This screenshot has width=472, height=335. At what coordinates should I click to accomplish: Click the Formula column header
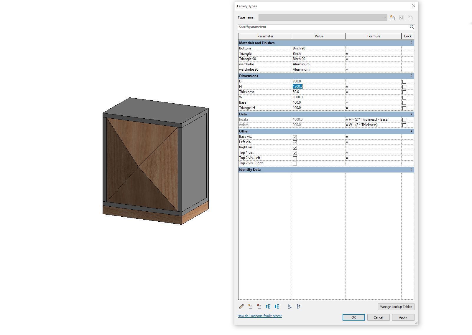374,36
